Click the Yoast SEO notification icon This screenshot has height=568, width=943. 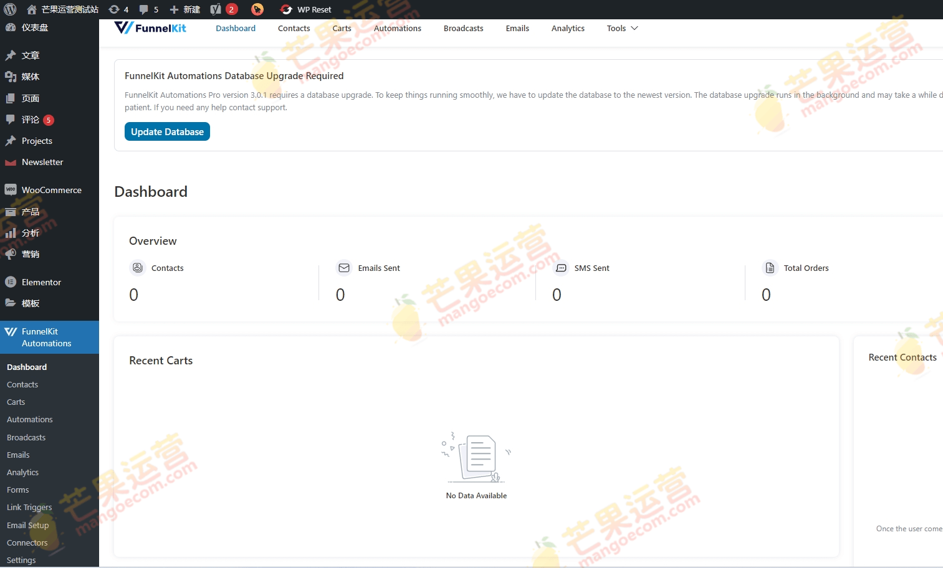tap(216, 9)
